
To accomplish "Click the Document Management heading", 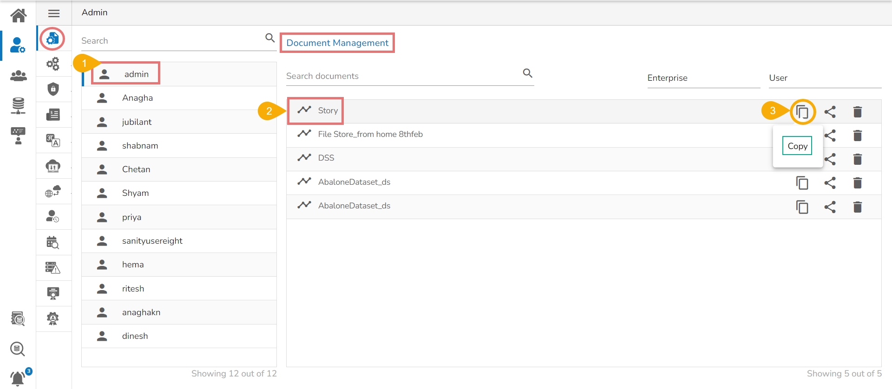I will 337,43.
